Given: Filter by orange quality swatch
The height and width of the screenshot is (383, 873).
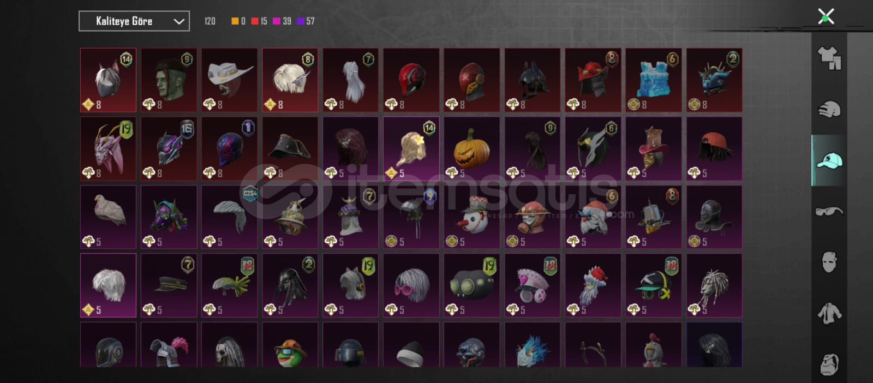Looking at the screenshot, I should [x=238, y=21].
